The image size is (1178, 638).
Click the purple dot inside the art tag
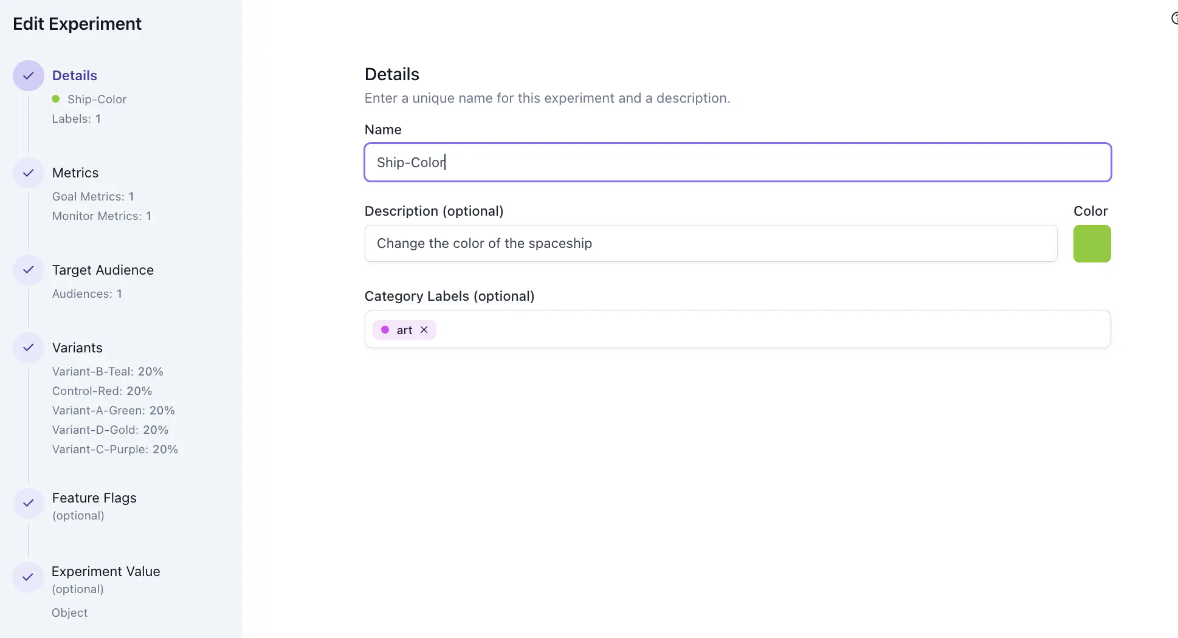(x=385, y=329)
